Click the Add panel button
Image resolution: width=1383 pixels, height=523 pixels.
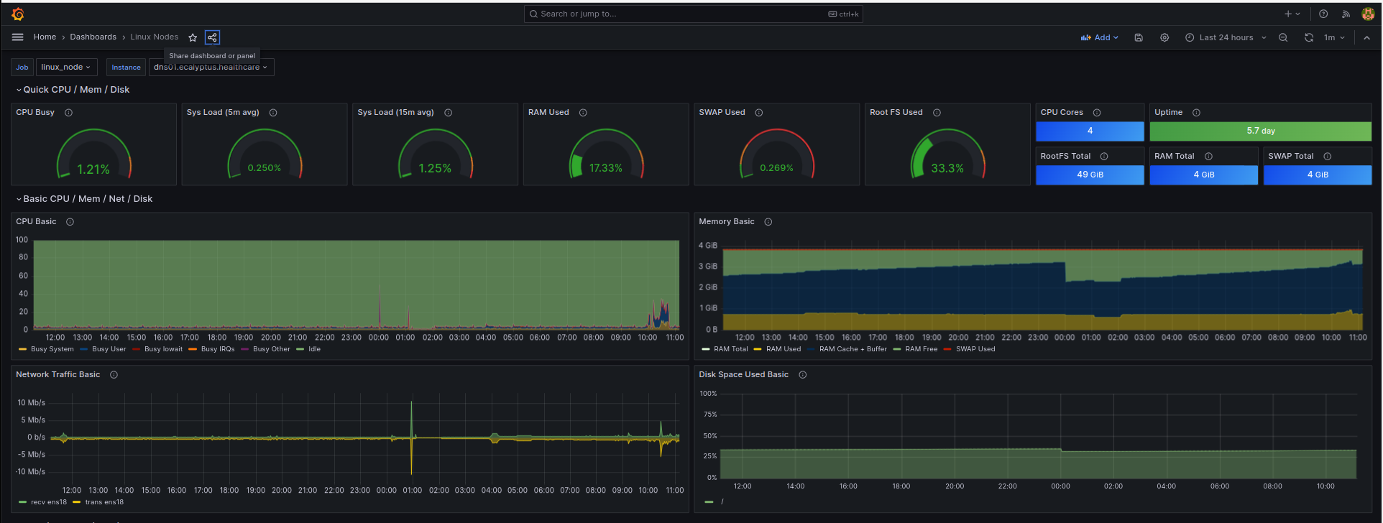tap(1100, 37)
